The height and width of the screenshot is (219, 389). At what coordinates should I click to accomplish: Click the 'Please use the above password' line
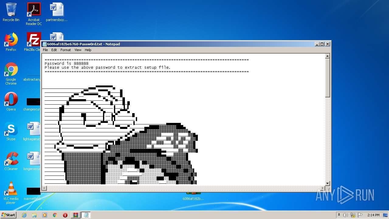(x=108, y=68)
